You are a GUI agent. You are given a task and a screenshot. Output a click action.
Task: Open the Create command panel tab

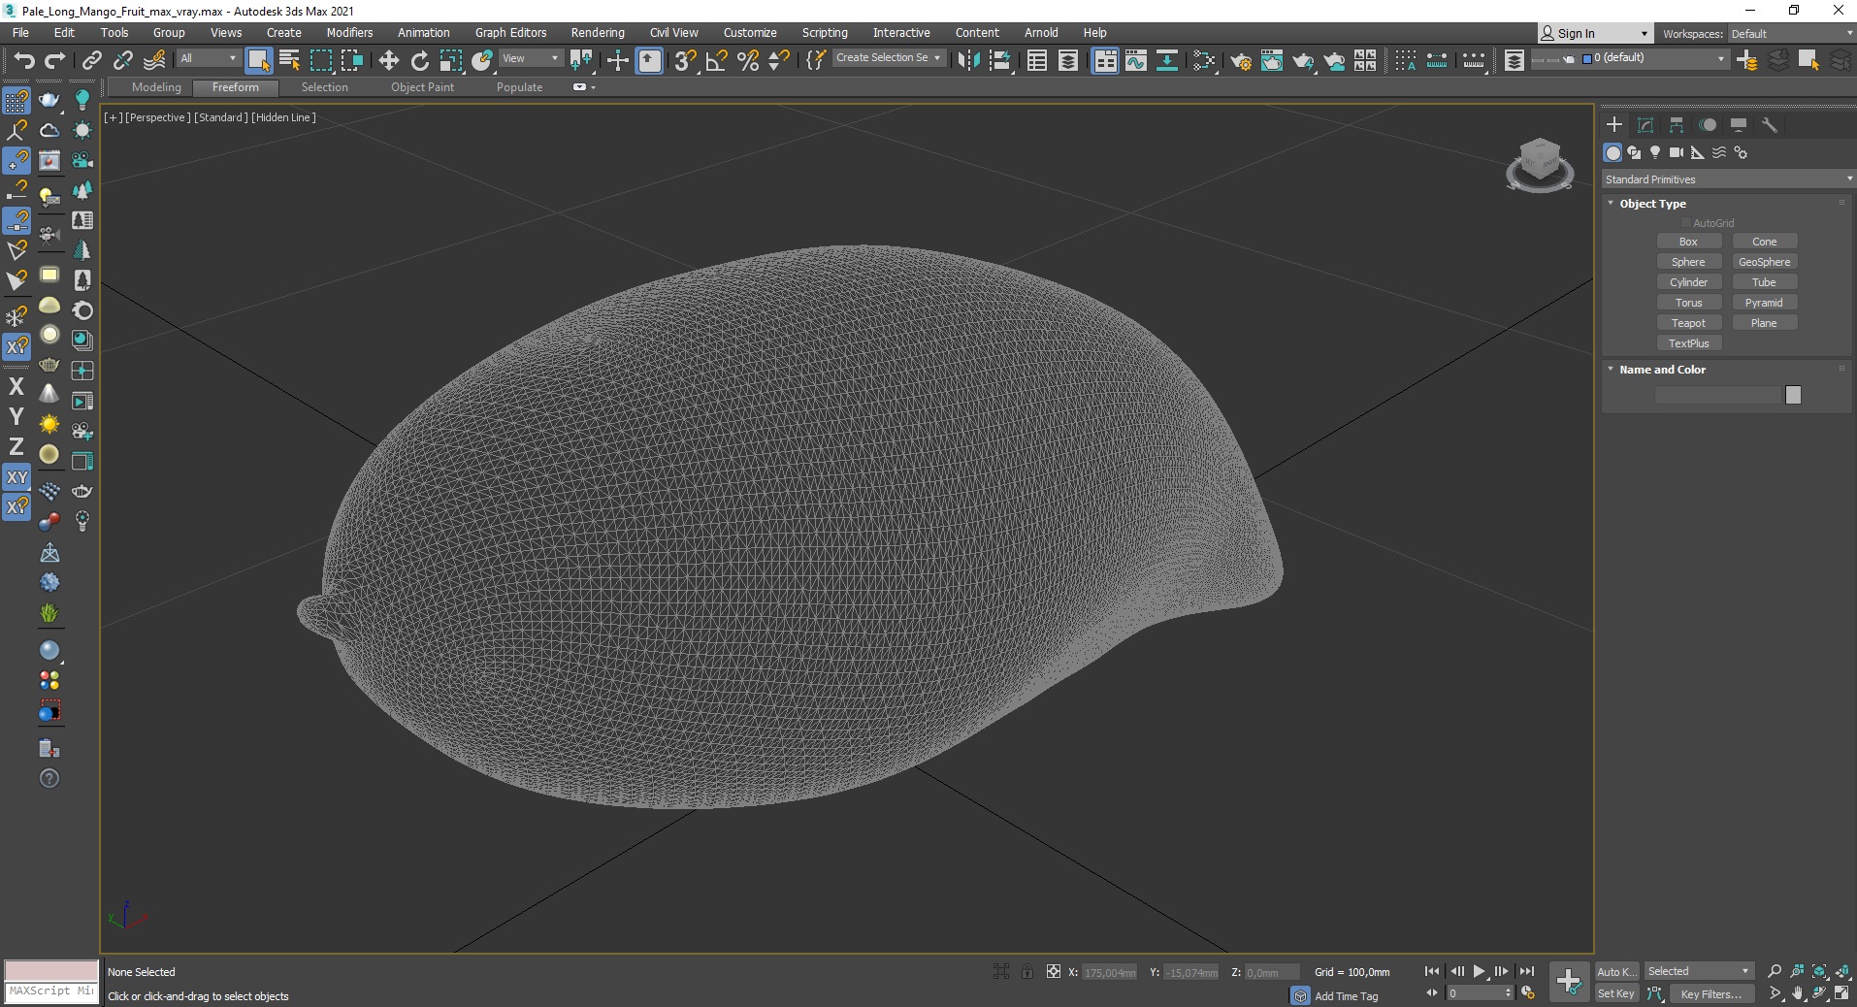tap(1614, 124)
